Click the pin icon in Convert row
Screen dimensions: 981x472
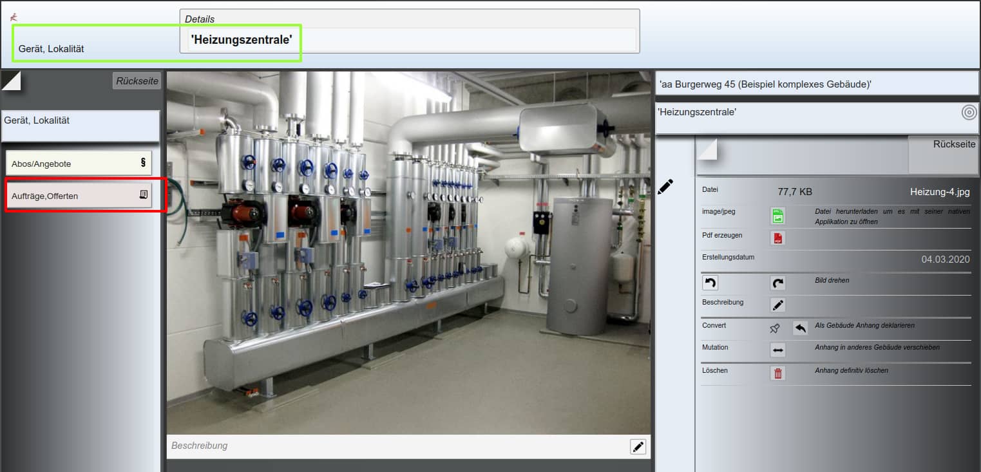point(775,328)
